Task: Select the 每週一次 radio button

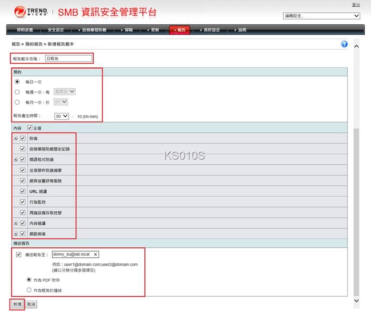Action: pos(17,92)
